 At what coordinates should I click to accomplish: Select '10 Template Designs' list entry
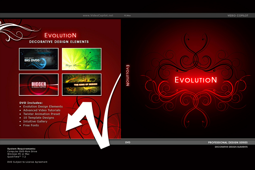[x=39, y=118]
